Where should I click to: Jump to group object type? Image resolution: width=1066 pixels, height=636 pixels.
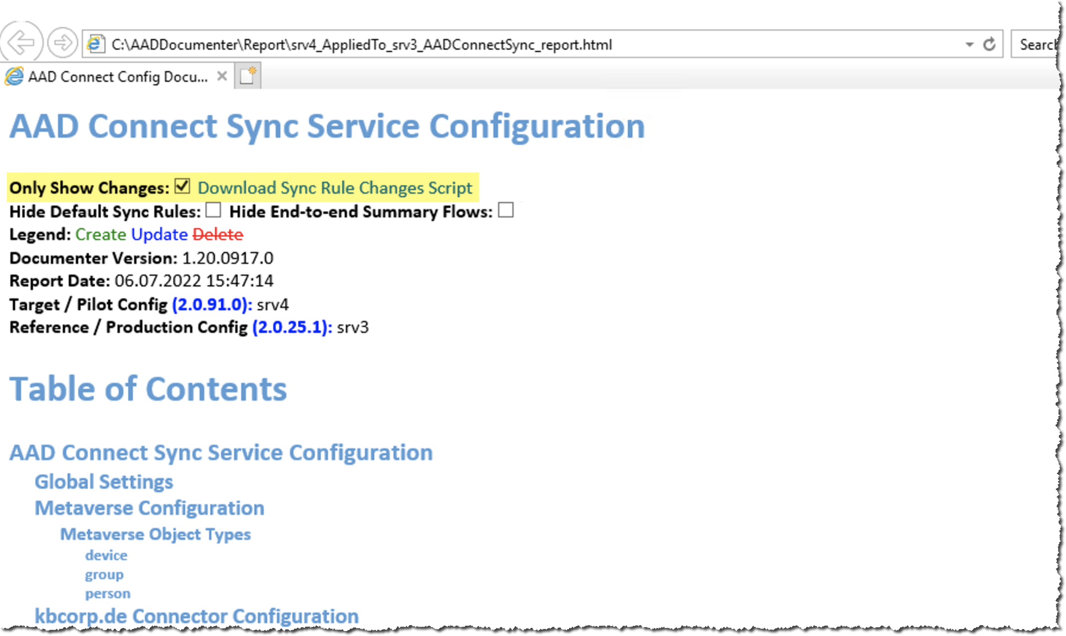tap(104, 574)
